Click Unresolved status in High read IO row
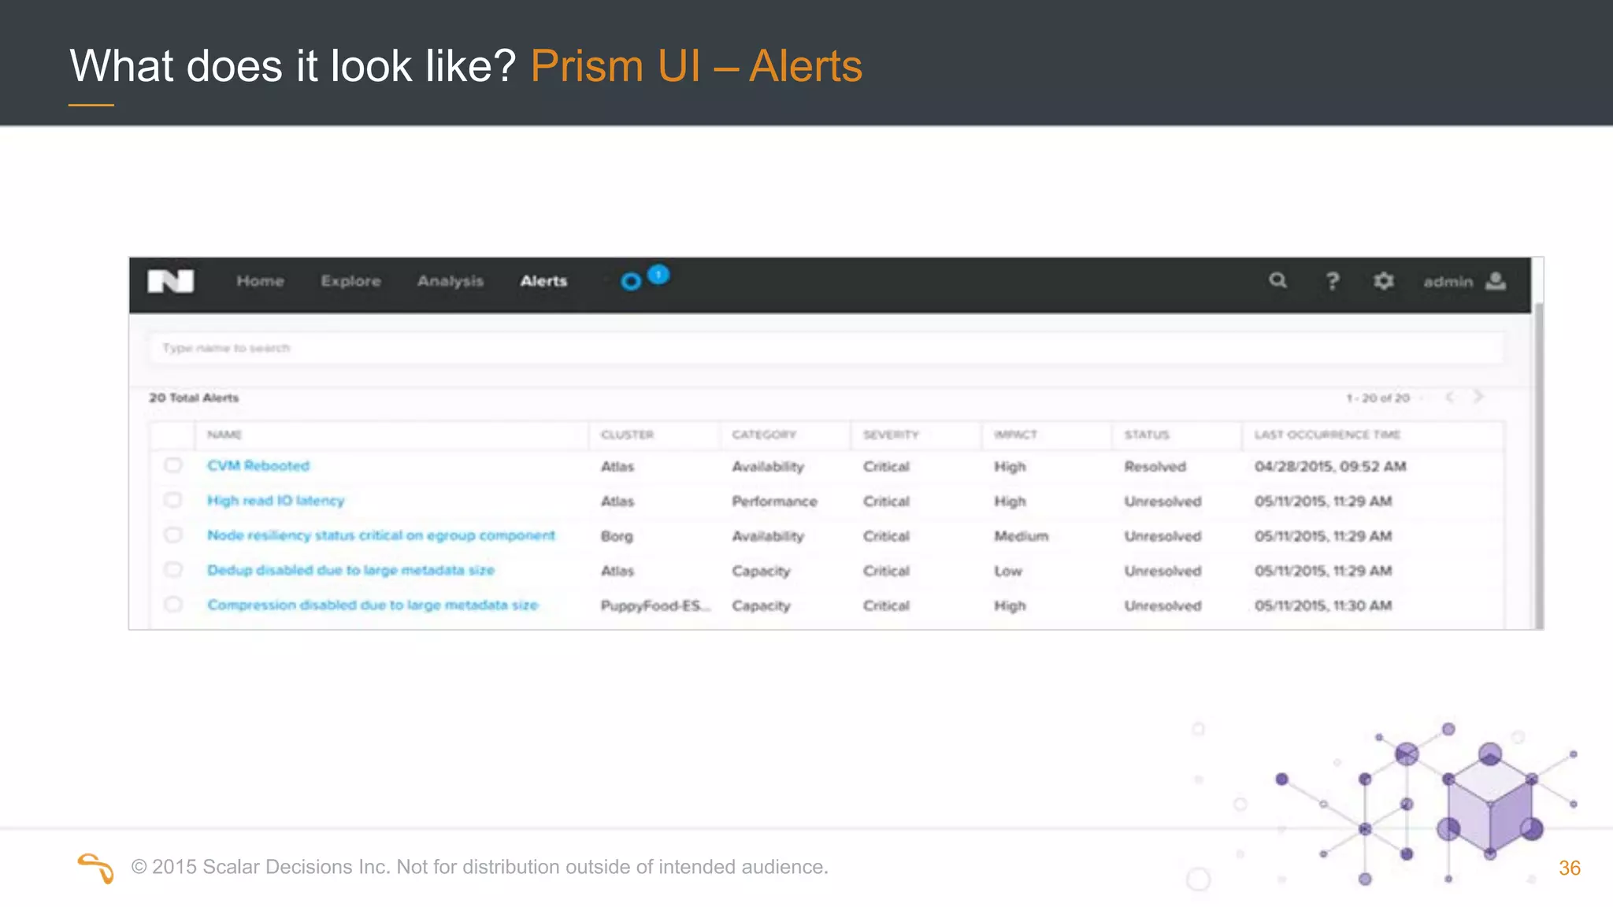Image resolution: width=1613 pixels, height=907 pixels. pyautogui.click(x=1162, y=502)
